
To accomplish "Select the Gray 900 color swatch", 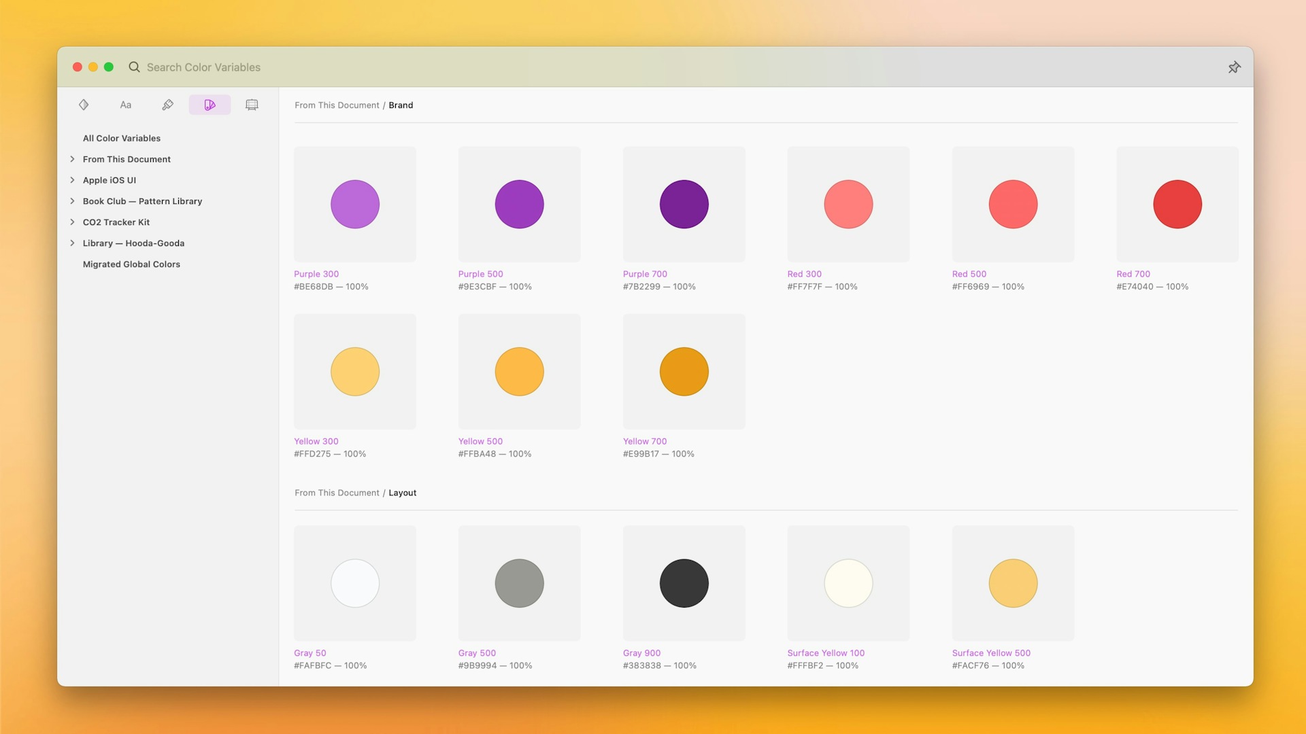I will pos(684,582).
